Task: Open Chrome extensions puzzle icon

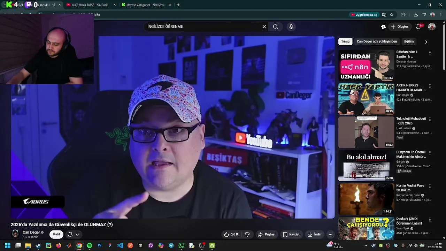Action: pos(403,15)
